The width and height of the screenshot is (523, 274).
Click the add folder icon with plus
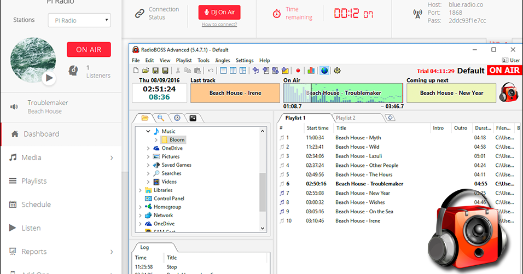click(285, 71)
